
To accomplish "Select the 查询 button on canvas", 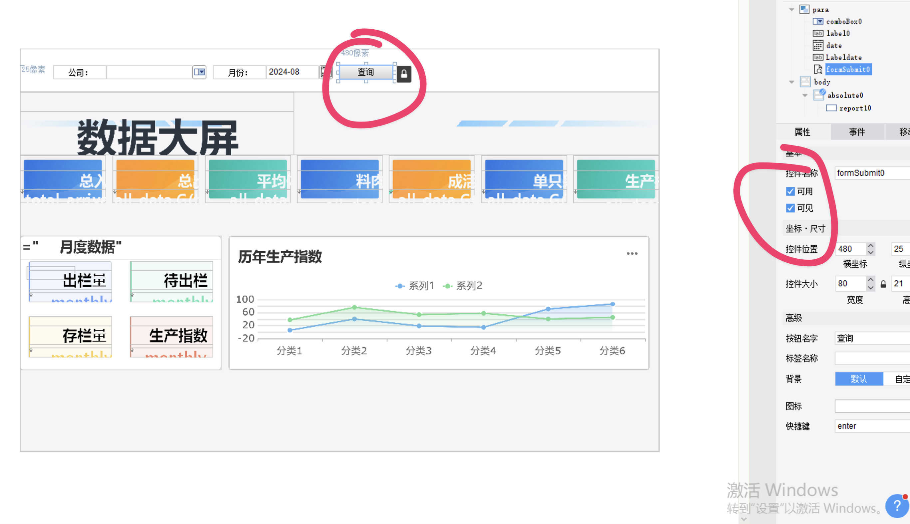I will click(365, 72).
